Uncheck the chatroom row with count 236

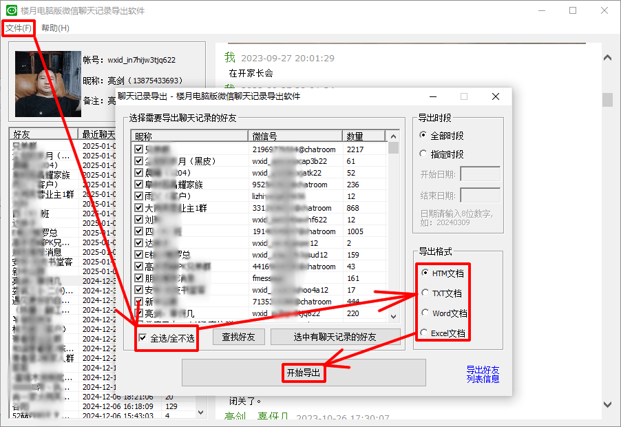pos(138,184)
